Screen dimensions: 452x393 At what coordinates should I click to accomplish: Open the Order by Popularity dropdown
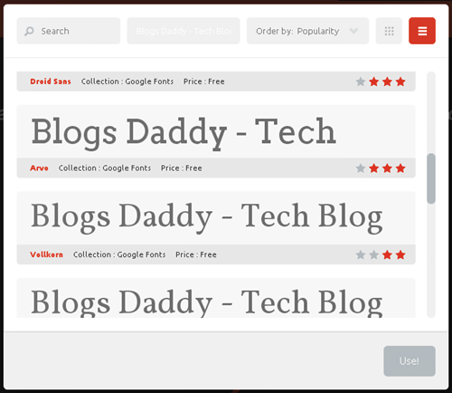pos(307,31)
